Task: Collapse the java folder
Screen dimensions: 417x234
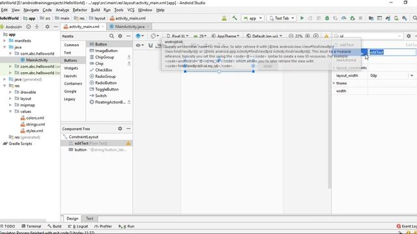Action: (x=5, y=47)
